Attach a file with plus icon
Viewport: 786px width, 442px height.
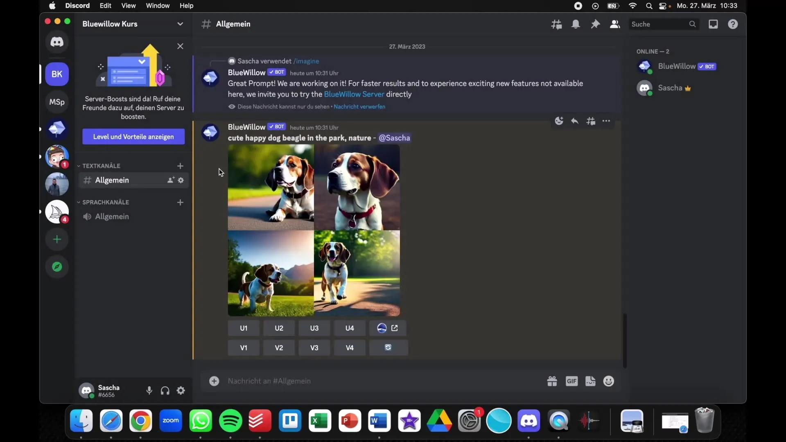(214, 381)
